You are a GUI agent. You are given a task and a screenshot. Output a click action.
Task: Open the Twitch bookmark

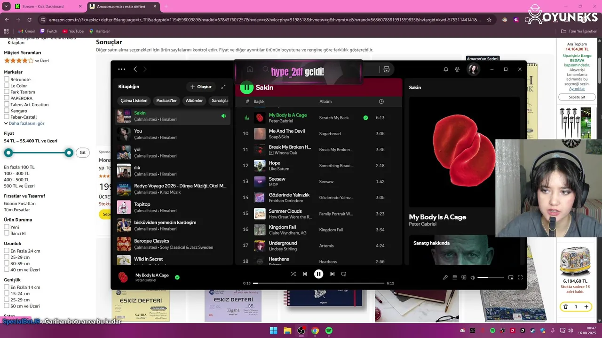click(x=49, y=31)
